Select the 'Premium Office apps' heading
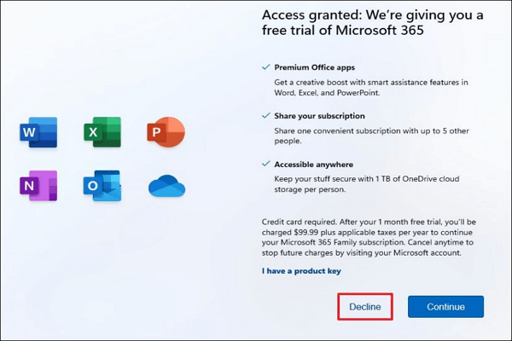Image resolution: width=512 pixels, height=341 pixels. pyautogui.click(x=314, y=67)
